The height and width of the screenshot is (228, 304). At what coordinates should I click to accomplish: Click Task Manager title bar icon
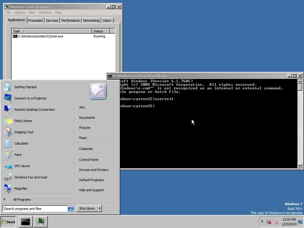[7, 7]
